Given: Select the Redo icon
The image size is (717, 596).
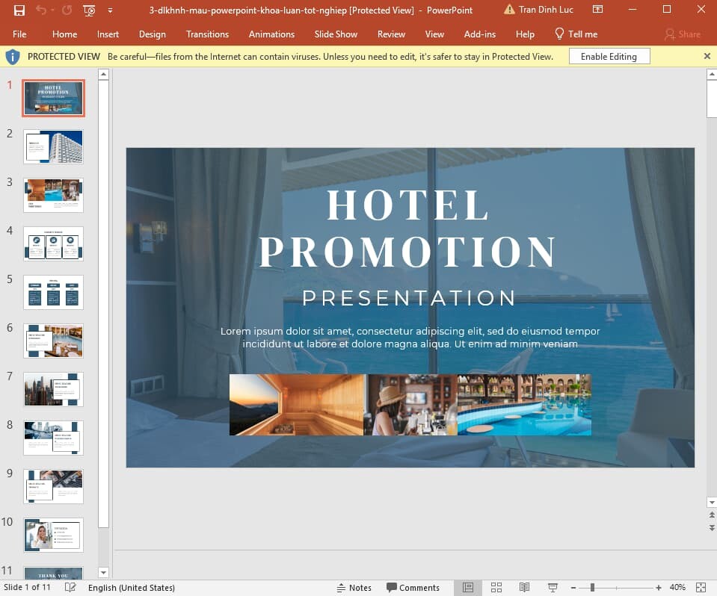Looking at the screenshot, I should pyautogui.click(x=67, y=10).
